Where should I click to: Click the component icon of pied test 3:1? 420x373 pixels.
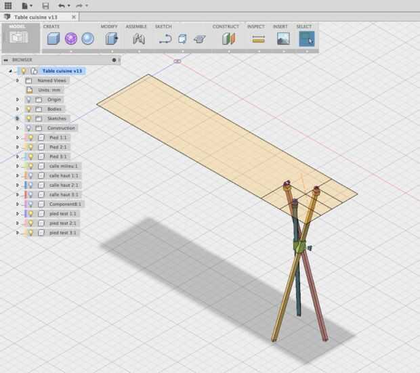tap(41, 233)
